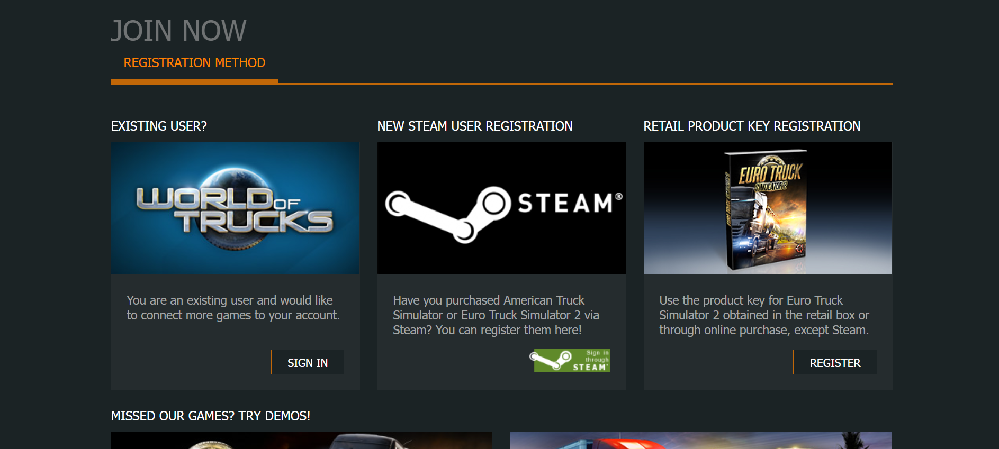Click the 'Use the product key' description
The height and width of the screenshot is (449, 999).
(764, 315)
